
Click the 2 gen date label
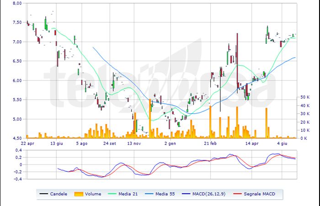pos(170,143)
